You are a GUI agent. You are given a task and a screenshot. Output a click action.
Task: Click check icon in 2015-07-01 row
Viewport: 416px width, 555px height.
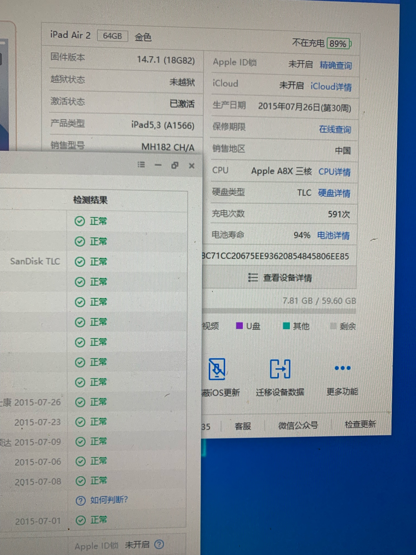[81, 520]
